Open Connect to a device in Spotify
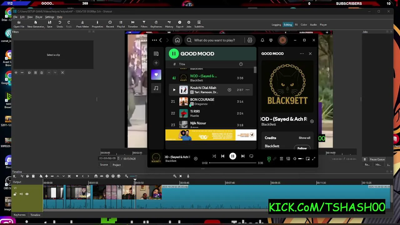400x225 pixels. tap(288, 159)
